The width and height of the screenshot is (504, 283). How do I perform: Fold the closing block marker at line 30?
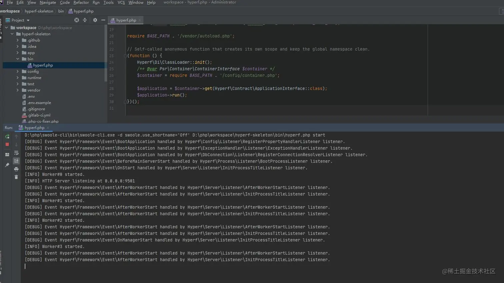(125, 102)
